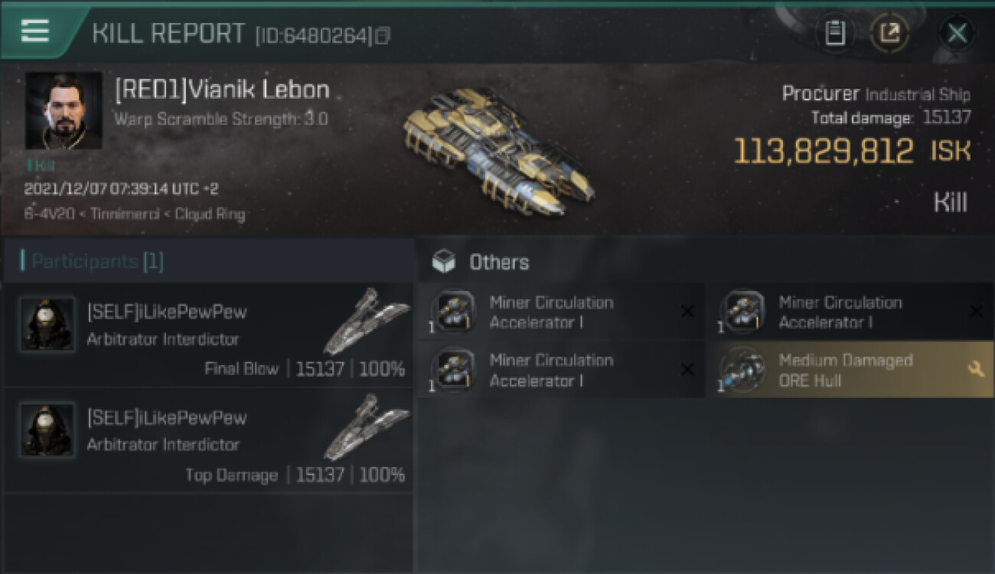Copy the kill report ID icon
Image resolution: width=995 pixels, height=574 pixels.
pyautogui.click(x=383, y=35)
